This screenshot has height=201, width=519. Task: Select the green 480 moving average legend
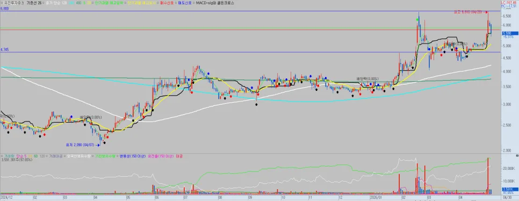79,3
